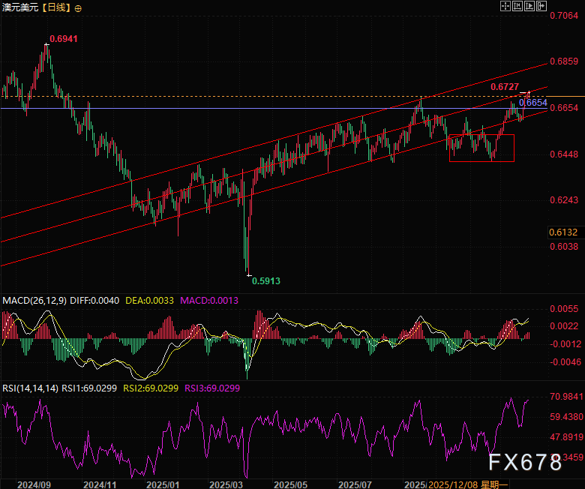585x489 pixels.
Task: Click the DIFF:0.0040 value
Action: (x=94, y=301)
